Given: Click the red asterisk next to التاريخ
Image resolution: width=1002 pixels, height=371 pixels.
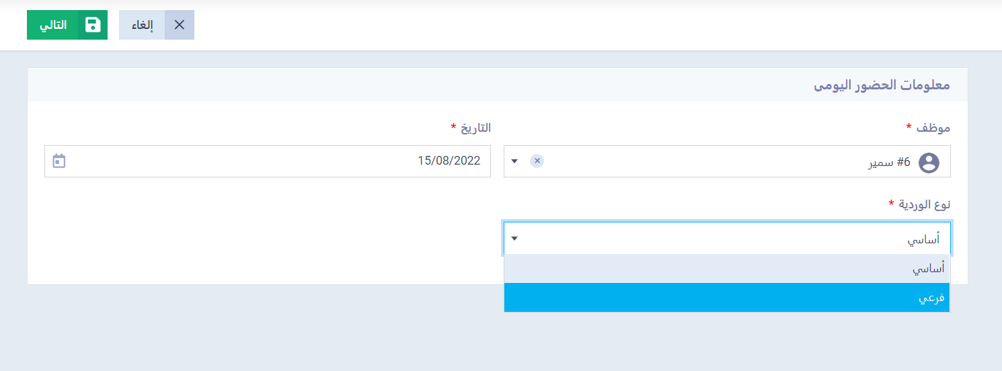Looking at the screenshot, I should (x=453, y=126).
